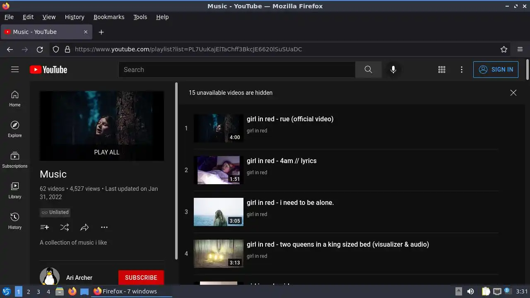
Task: Open the Help menu
Action: click(162, 17)
